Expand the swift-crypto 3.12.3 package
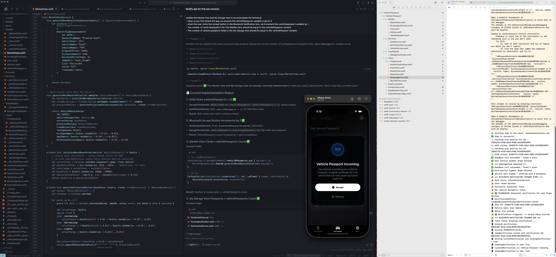 coord(380,115)
